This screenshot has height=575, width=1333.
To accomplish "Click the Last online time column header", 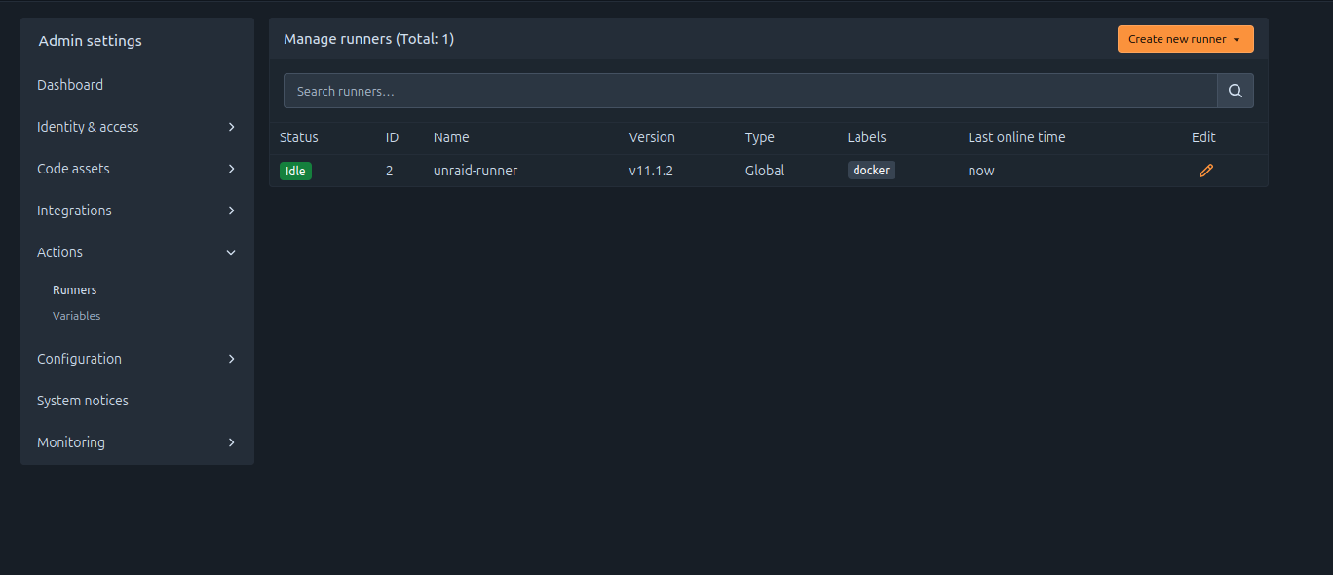I will [1016, 137].
